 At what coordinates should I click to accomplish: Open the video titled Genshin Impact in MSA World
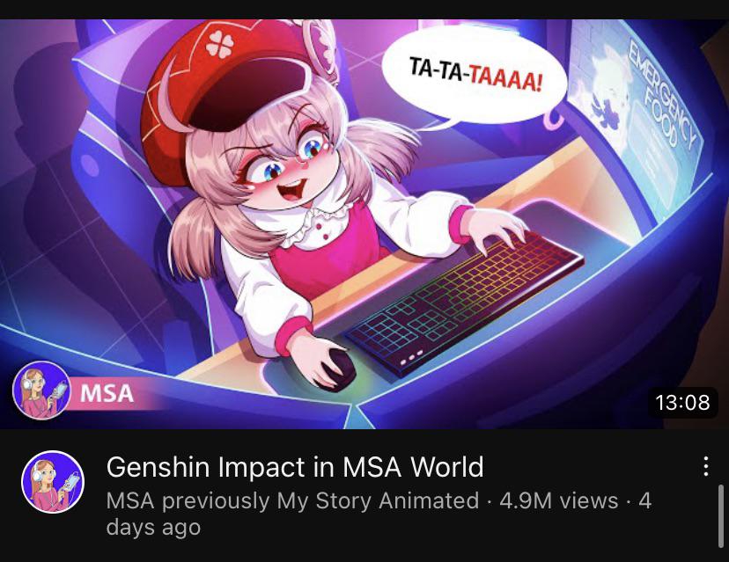tap(295, 467)
